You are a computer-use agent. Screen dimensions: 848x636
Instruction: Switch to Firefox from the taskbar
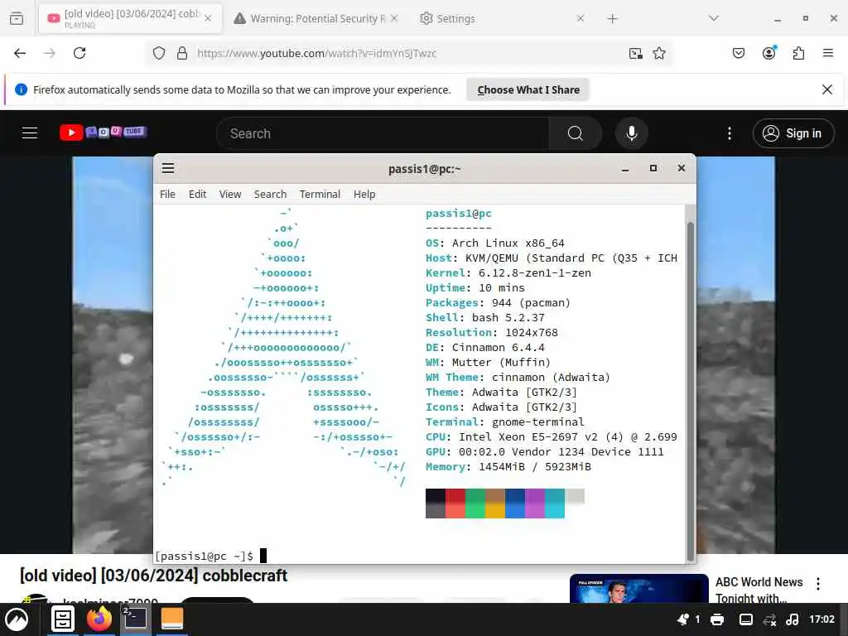click(99, 619)
